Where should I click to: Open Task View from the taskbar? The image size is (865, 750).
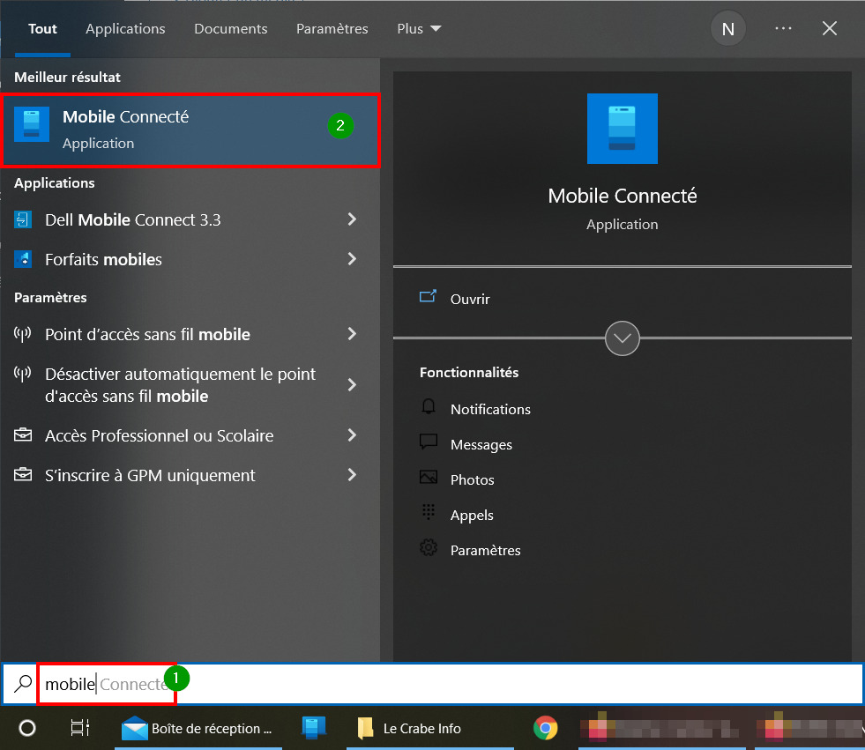pos(80,728)
